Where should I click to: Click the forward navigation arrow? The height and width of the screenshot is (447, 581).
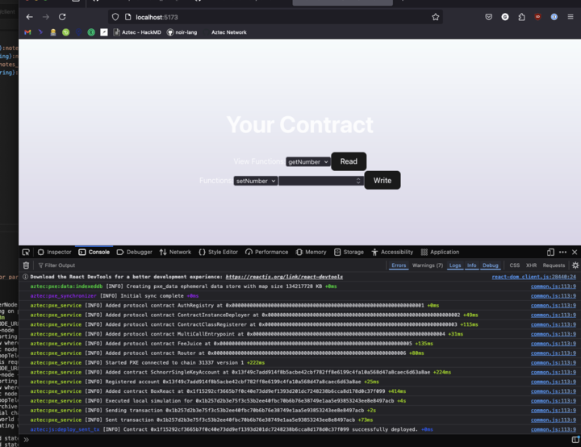click(x=45, y=17)
